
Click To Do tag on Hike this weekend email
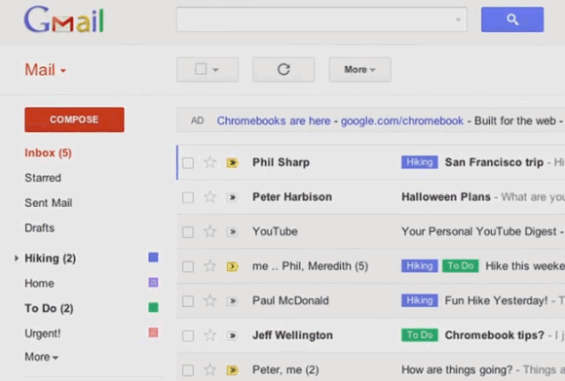[x=461, y=266]
